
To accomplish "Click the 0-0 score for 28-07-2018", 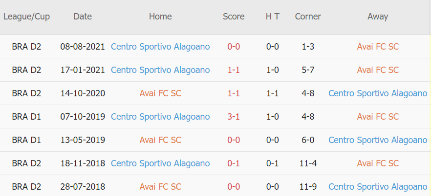I will 234,187.
